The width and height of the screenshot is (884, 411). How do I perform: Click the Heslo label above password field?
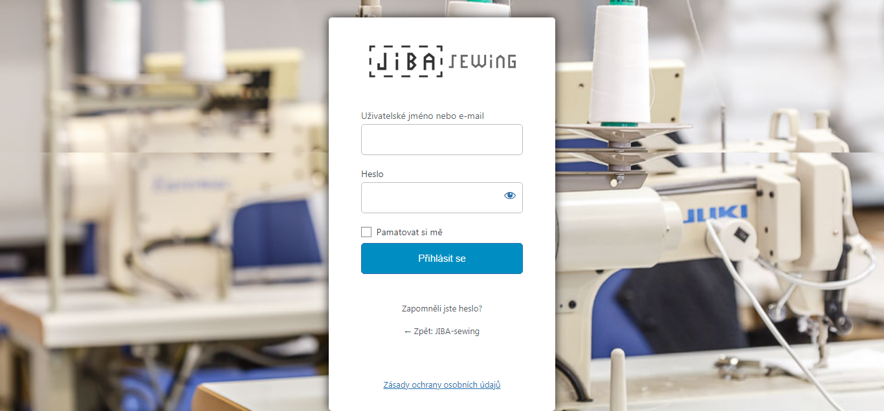372,174
